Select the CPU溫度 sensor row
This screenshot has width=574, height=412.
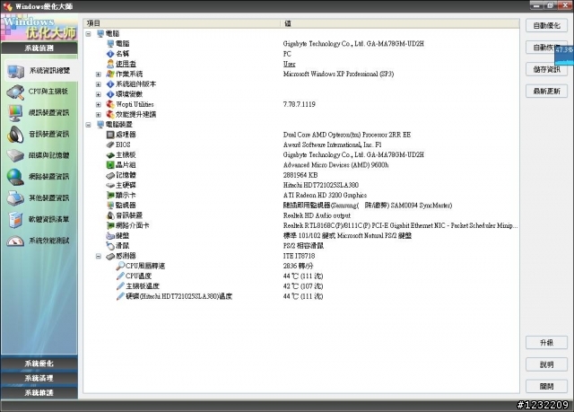coord(300,276)
